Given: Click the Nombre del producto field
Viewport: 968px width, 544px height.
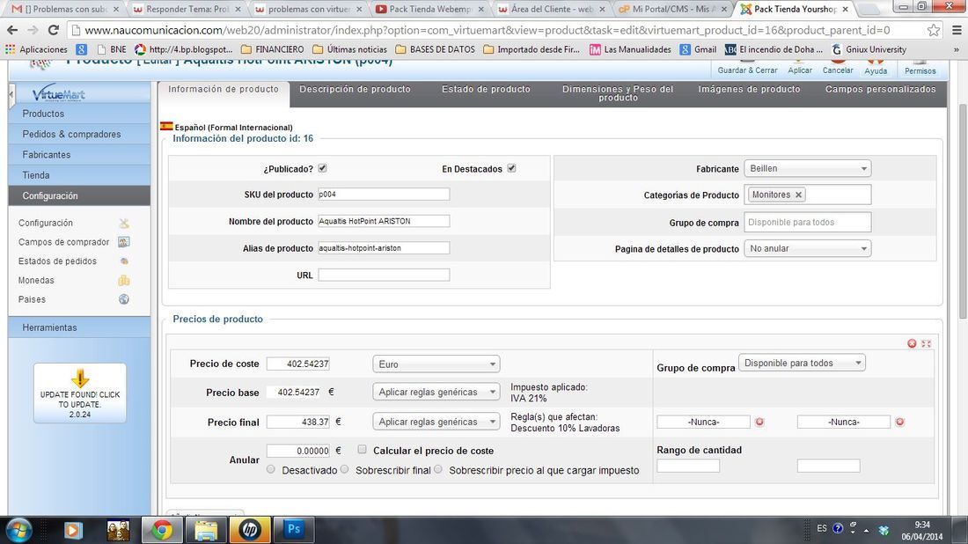Looking at the screenshot, I should point(384,221).
